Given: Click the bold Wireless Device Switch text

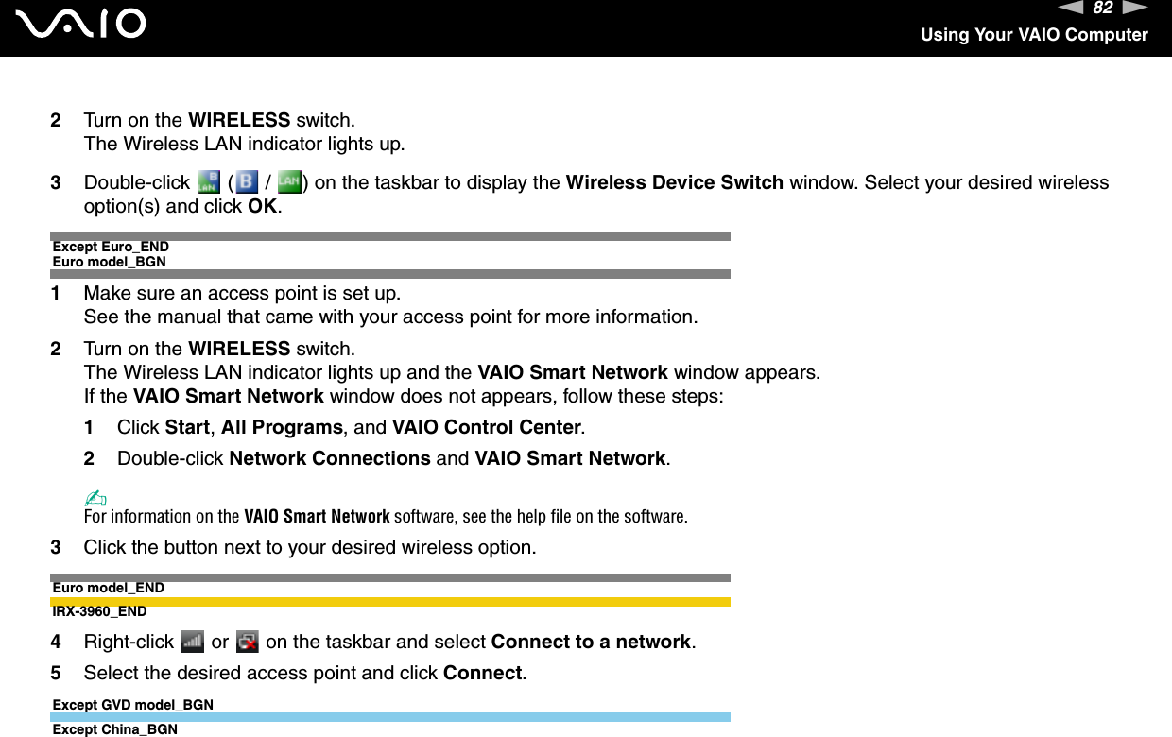Looking at the screenshot, I should pos(674,182).
